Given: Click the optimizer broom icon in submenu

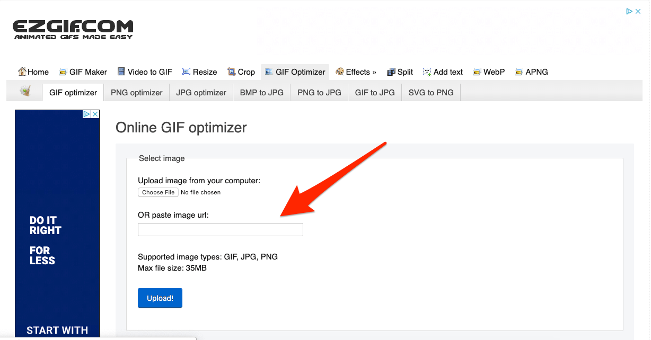Looking at the screenshot, I should pos(25,92).
